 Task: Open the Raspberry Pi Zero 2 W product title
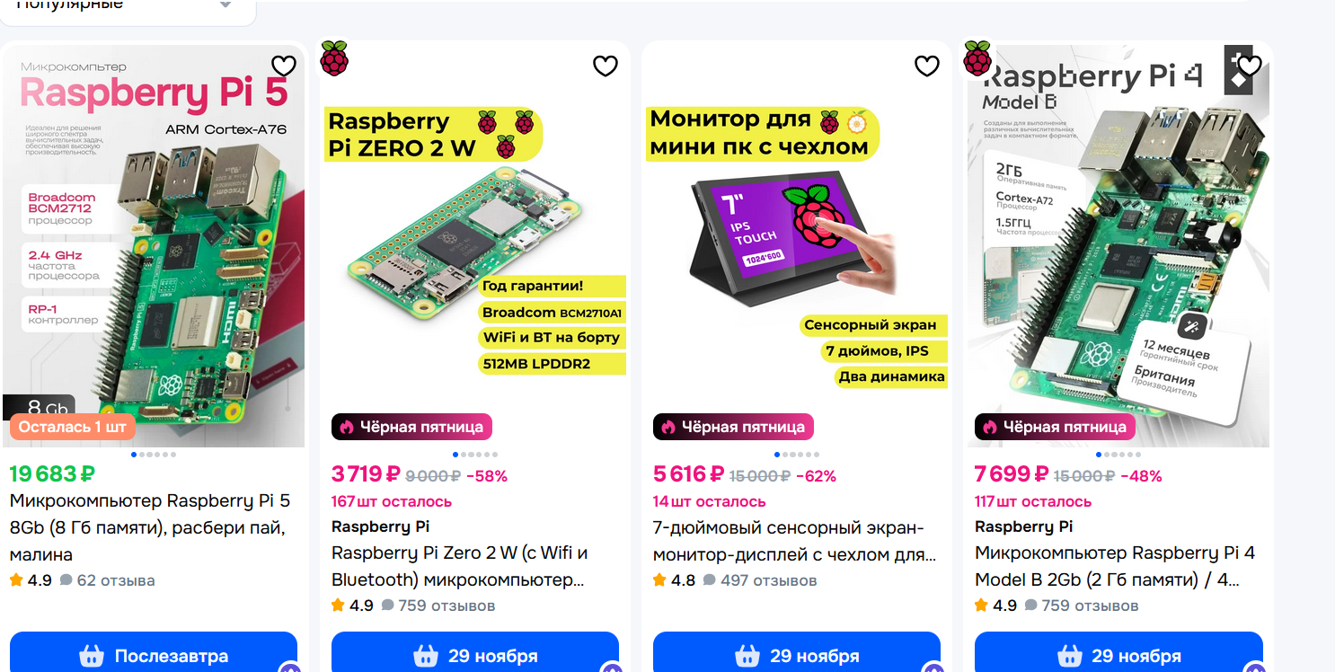[459, 566]
